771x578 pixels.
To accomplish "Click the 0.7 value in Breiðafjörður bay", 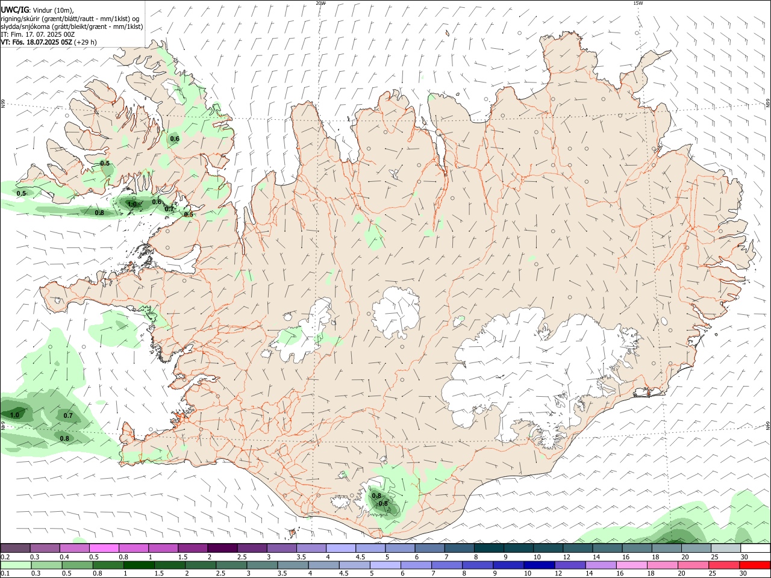I will point(169,209).
